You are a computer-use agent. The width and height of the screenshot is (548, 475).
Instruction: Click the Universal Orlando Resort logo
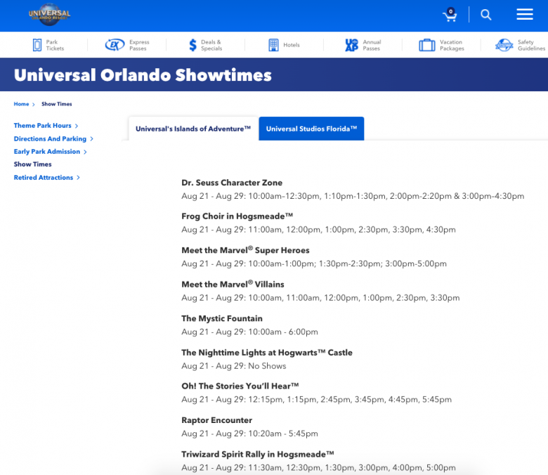click(x=49, y=14)
